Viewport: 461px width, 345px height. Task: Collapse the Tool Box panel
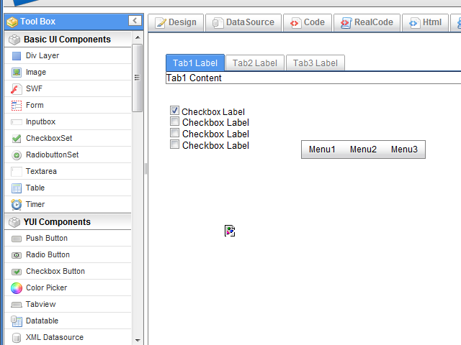pyautogui.click(x=134, y=21)
